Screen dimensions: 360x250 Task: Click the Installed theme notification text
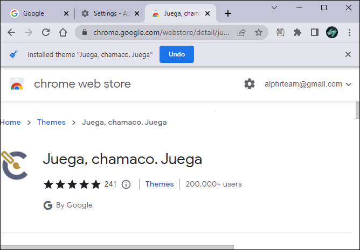[90, 55]
